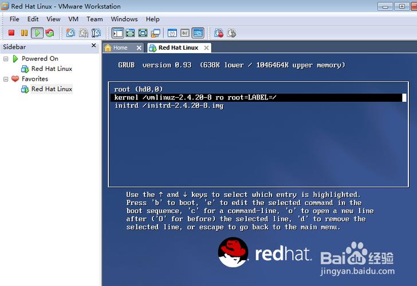Screen dimensions: 417x286
Task: Click the green Power On play icon
Action: 37,33
